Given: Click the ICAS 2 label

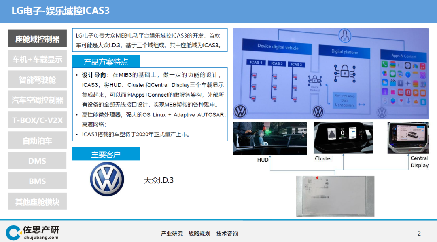Looking at the screenshot, I should coord(277,63).
